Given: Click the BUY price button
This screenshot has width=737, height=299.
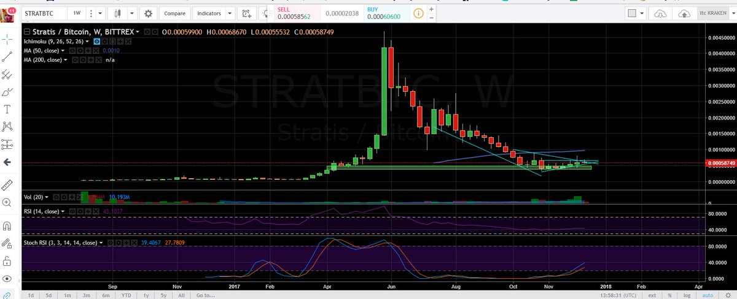Looking at the screenshot, I should (x=386, y=13).
